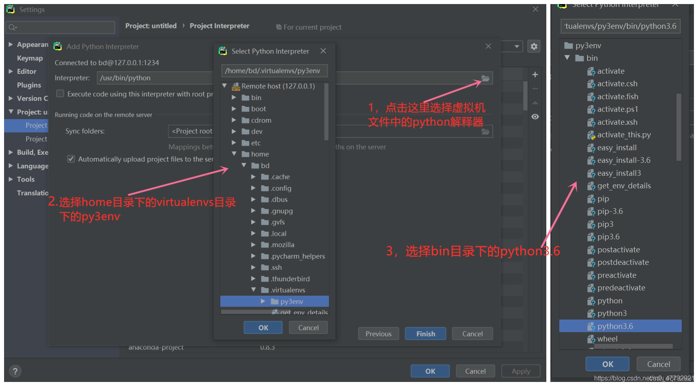Open Build, Execution settings section

point(32,152)
